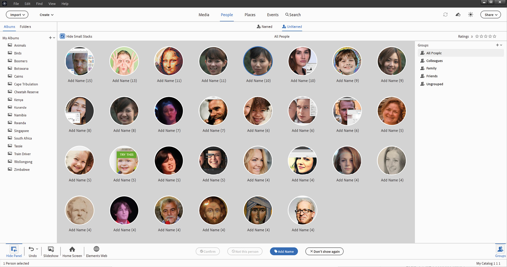507x267 pixels.
Task: Set rating filter to one star
Action: [477, 36]
